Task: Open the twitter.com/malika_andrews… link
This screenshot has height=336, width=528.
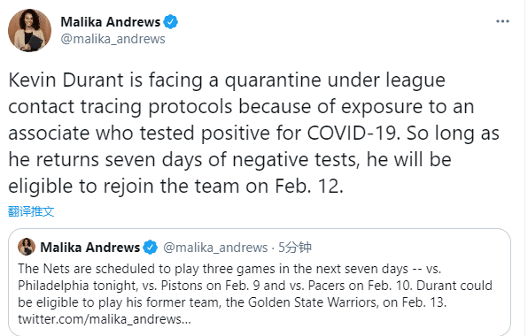Action: 105,319
